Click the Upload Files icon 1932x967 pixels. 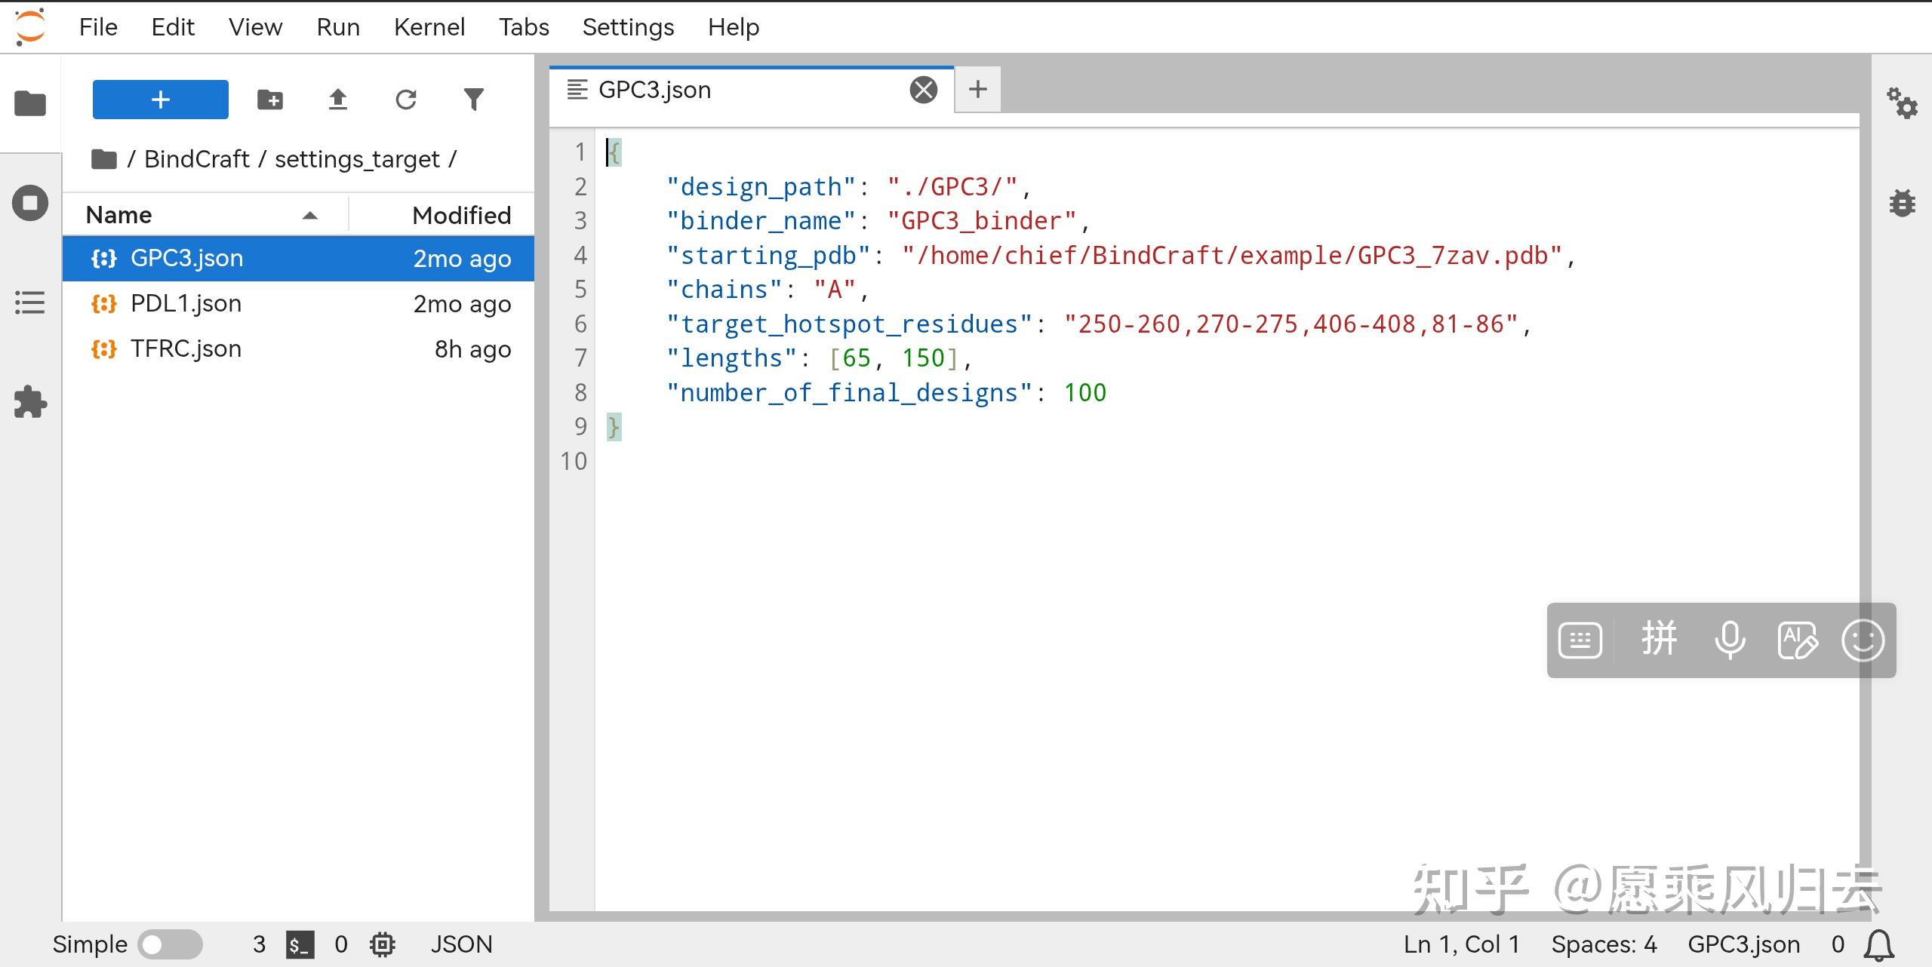pos(337,100)
